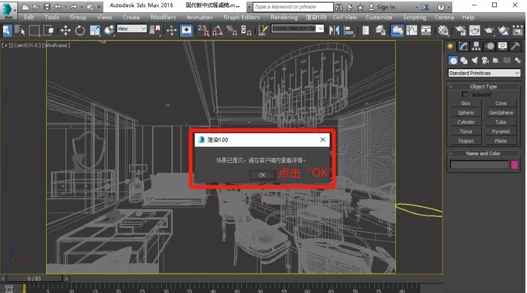Open the Graph Editors menu
The width and height of the screenshot is (527, 293).
241,17
